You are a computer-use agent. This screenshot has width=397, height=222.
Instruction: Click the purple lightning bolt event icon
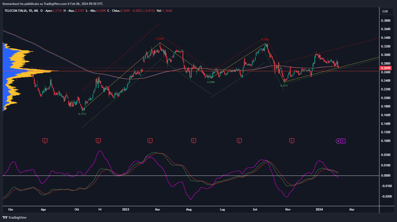tap(338, 141)
